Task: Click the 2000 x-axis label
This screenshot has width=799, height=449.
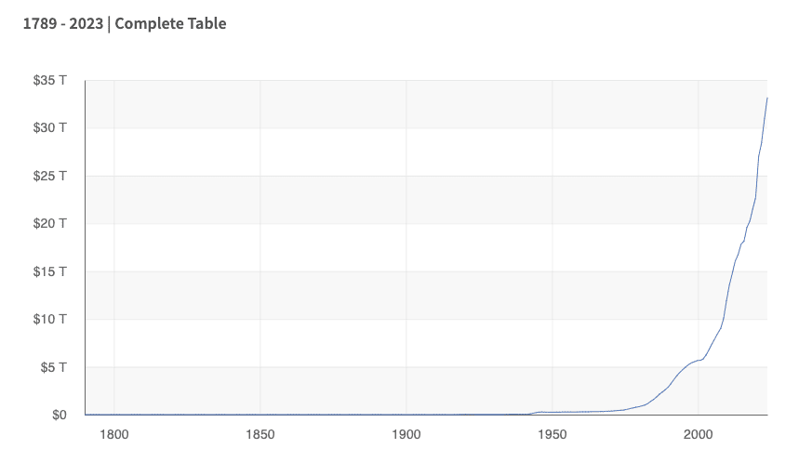Action: tap(699, 433)
